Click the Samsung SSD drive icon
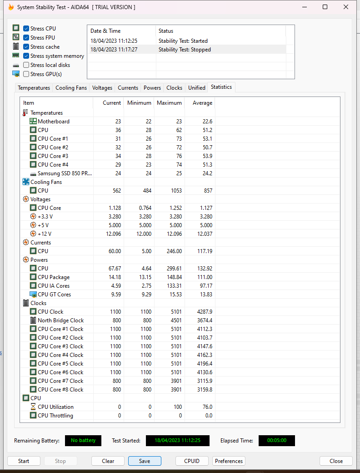Viewport: 360px width, 473px height. [x=33, y=174]
